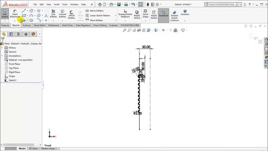Switch to the Surfaces tab
The image size is (268, 151).
[x=27, y=25]
